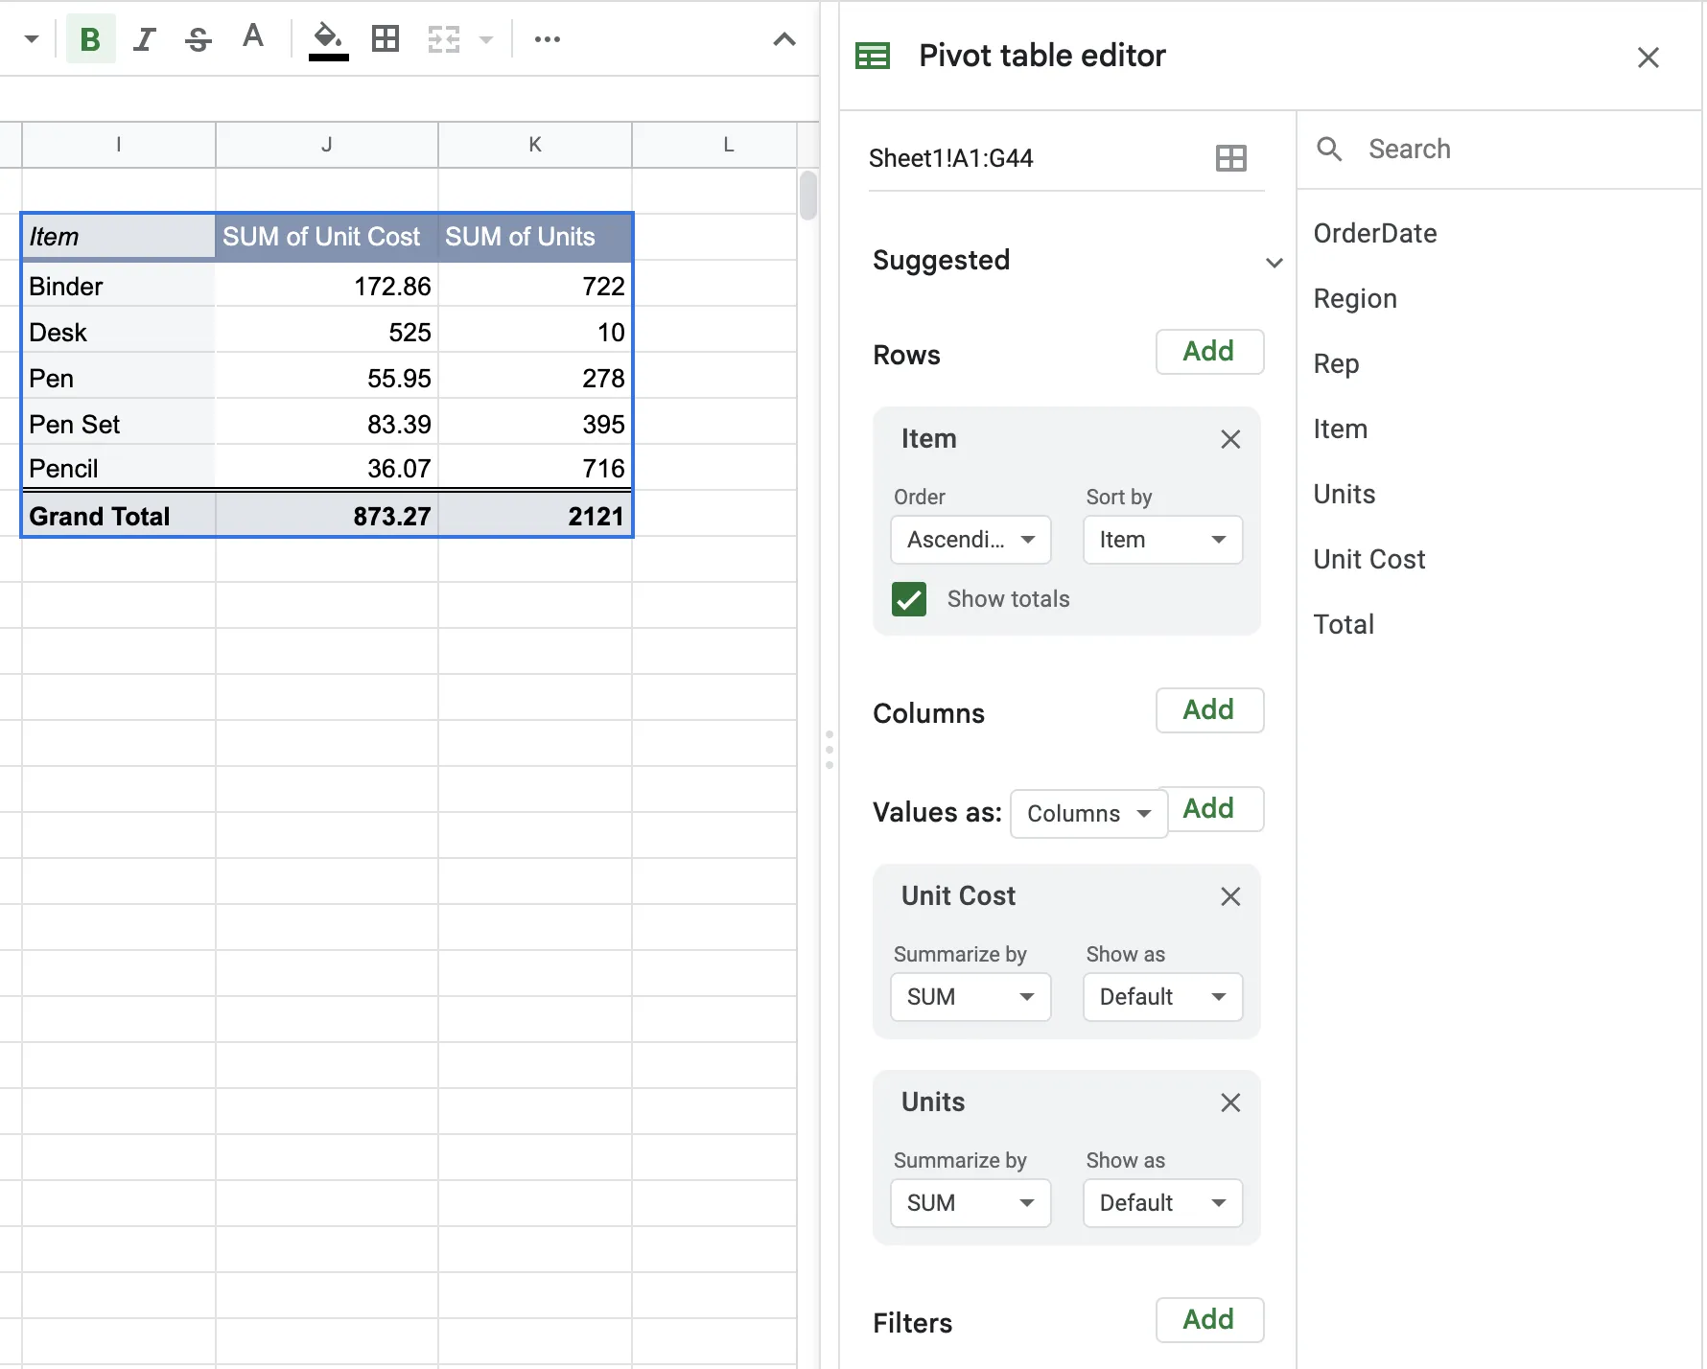The width and height of the screenshot is (1707, 1369).
Task: Add a new field to Rows
Action: [x=1208, y=352]
